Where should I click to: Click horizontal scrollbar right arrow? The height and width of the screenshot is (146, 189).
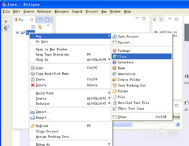pyautogui.click(x=178, y=124)
